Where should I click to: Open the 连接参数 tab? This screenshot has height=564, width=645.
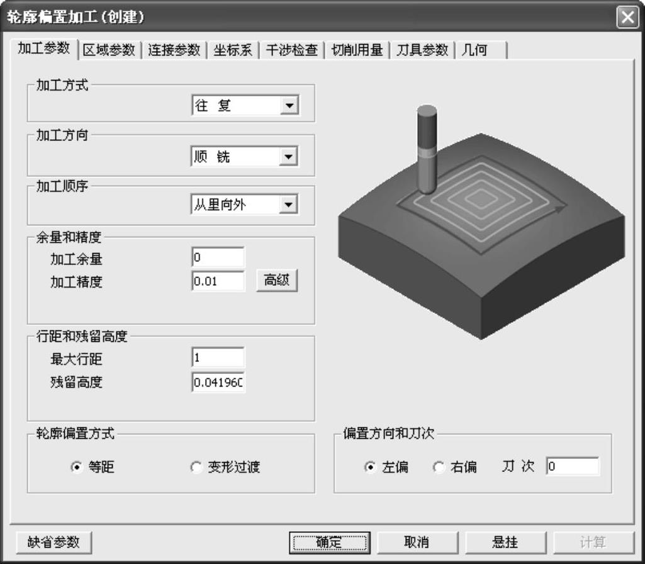tap(174, 50)
